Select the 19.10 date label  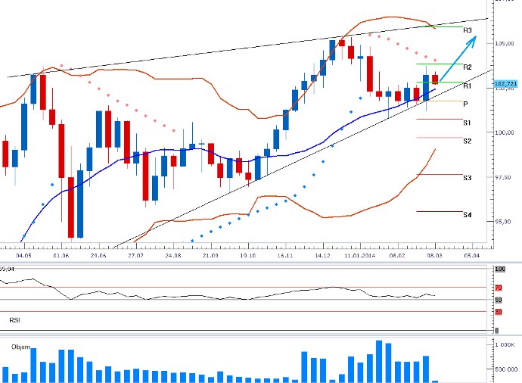point(248,256)
